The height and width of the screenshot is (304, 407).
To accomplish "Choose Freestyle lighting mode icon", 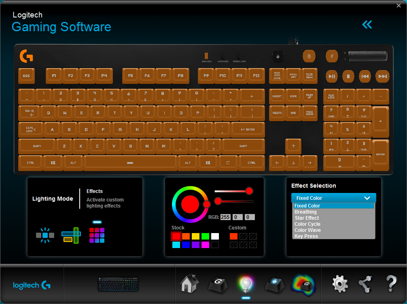I will (45, 235).
